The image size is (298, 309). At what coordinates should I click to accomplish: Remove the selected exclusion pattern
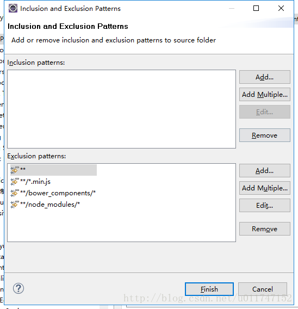(x=264, y=229)
